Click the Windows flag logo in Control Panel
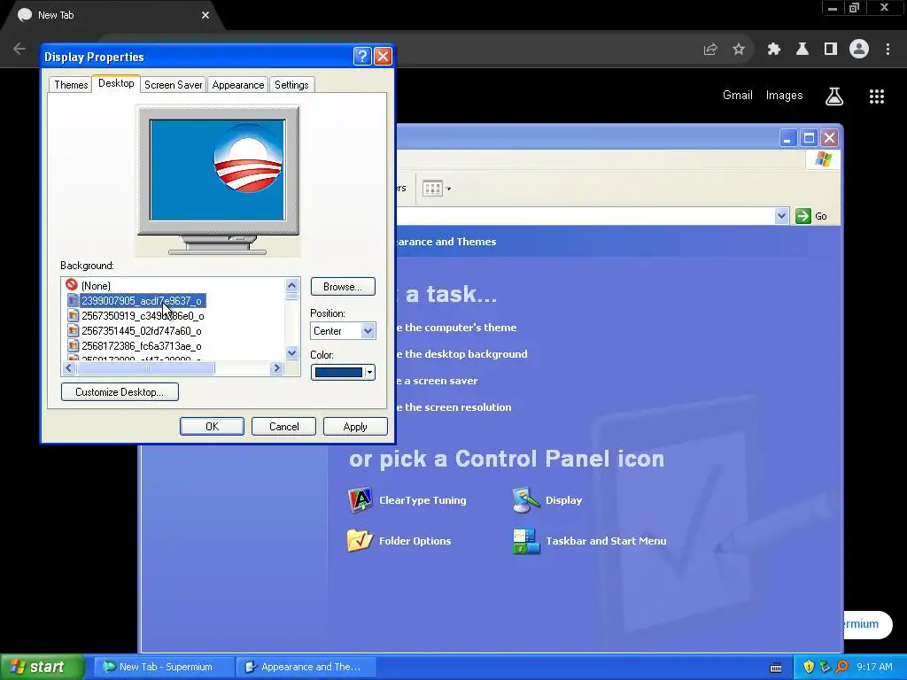The width and height of the screenshot is (907, 680). 823,159
